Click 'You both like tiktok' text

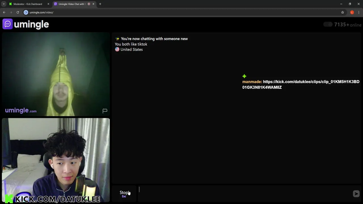[131, 44]
